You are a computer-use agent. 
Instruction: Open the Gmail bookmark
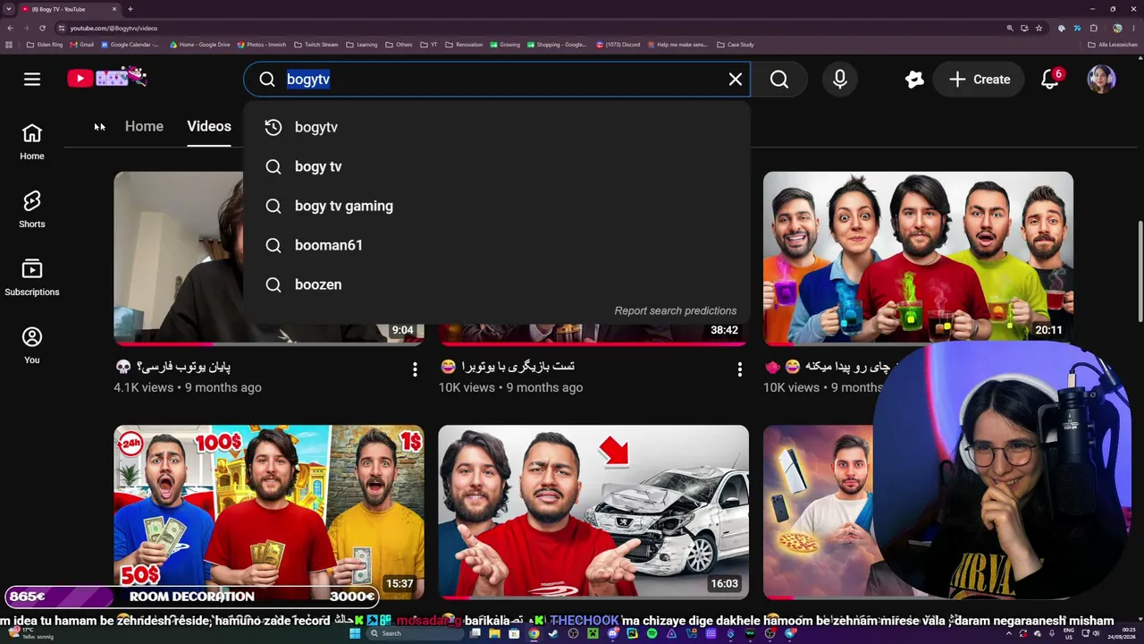tap(81, 45)
